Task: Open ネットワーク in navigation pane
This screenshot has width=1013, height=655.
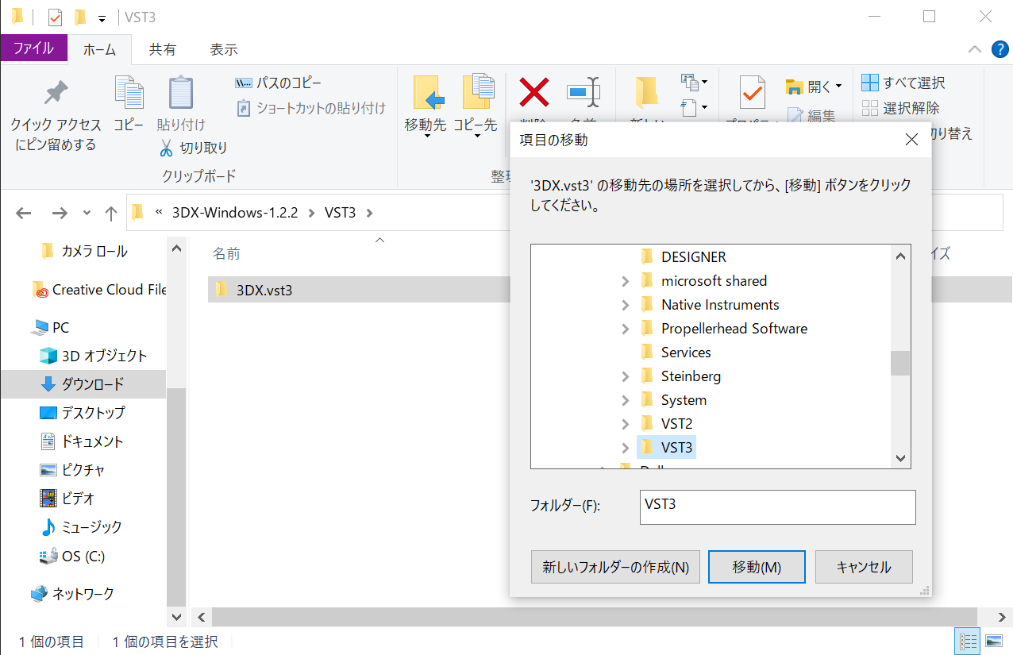Action: pos(72,594)
